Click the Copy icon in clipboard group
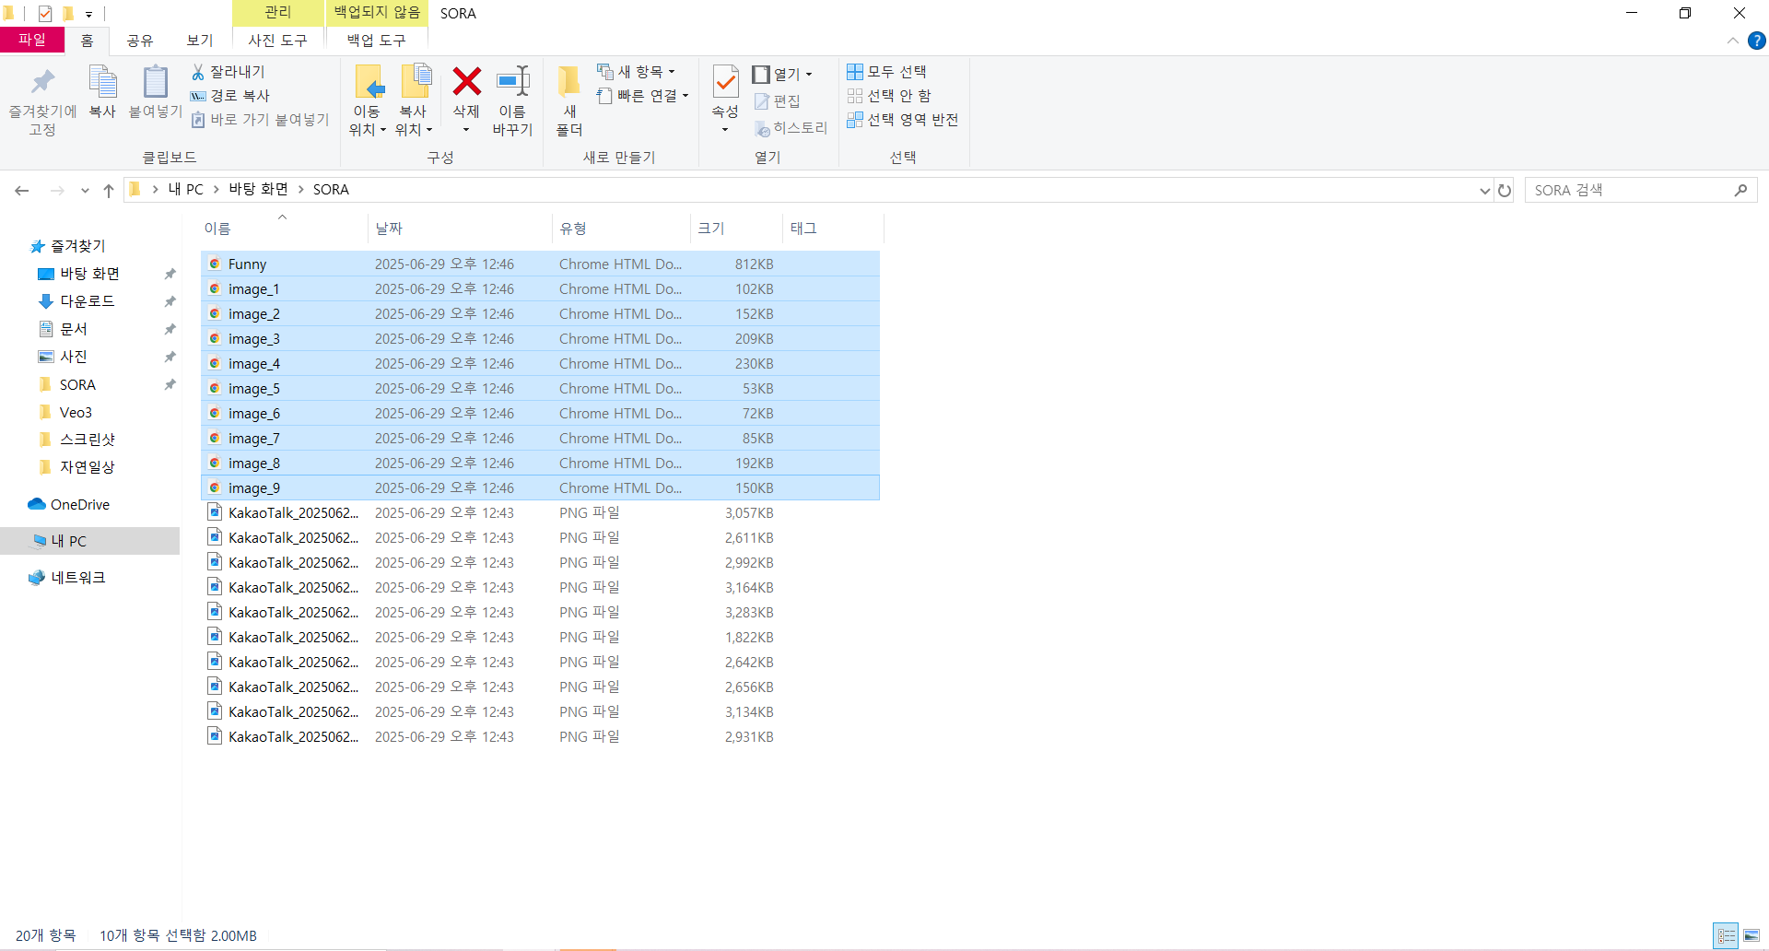The height and width of the screenshot is (951, 1769). click(x=102, y=83)
